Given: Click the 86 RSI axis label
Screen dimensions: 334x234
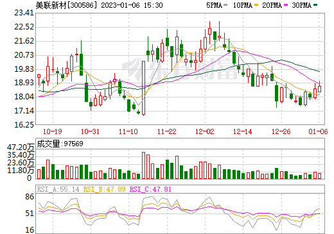Looking at the screenshot, I should tap(30, 197).
